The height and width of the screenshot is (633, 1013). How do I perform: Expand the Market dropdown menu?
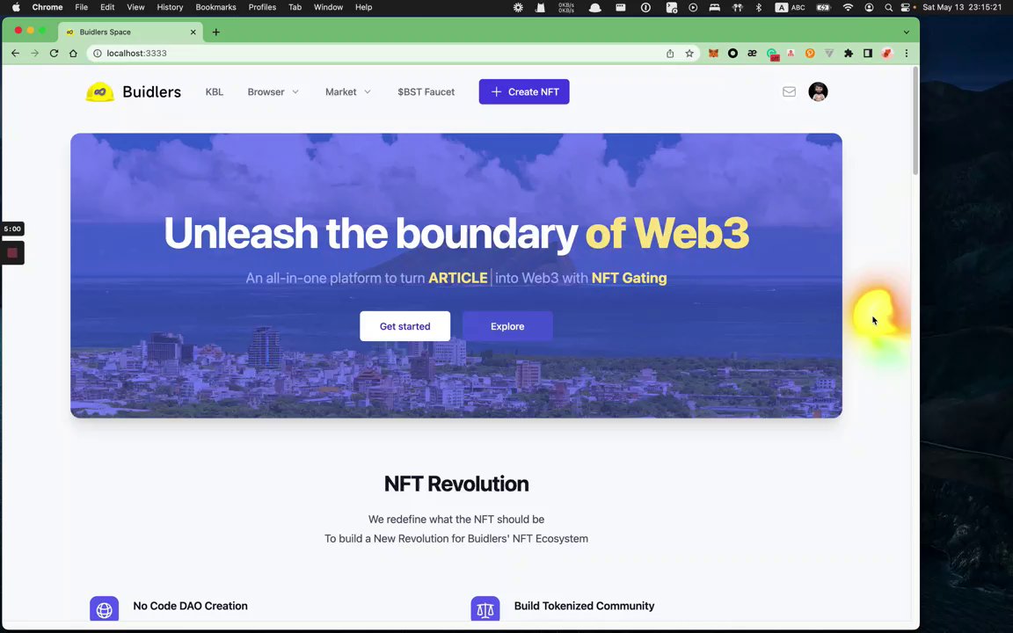348,91
